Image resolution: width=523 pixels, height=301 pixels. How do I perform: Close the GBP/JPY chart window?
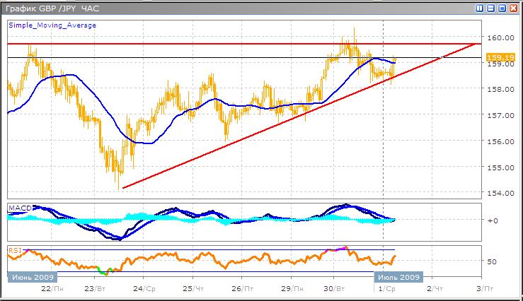coord(512,8)
